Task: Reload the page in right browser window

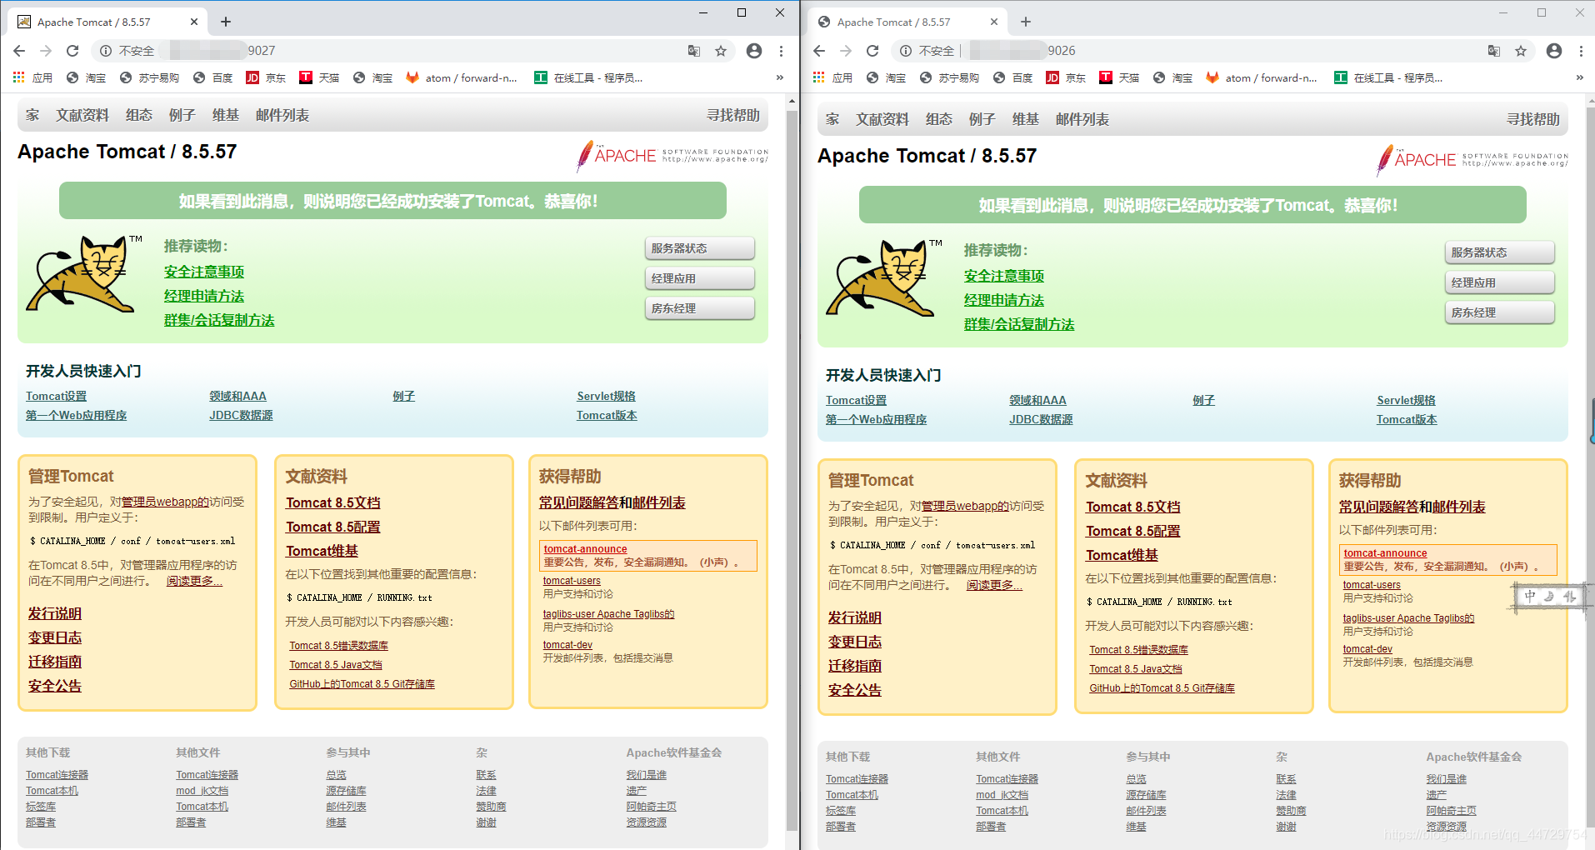Action: point(872,51)
